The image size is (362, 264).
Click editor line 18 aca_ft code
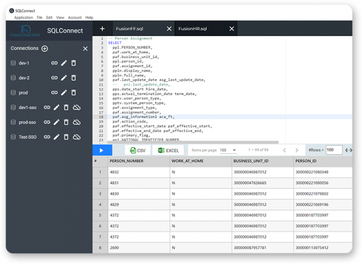click(x=143, y=117)
